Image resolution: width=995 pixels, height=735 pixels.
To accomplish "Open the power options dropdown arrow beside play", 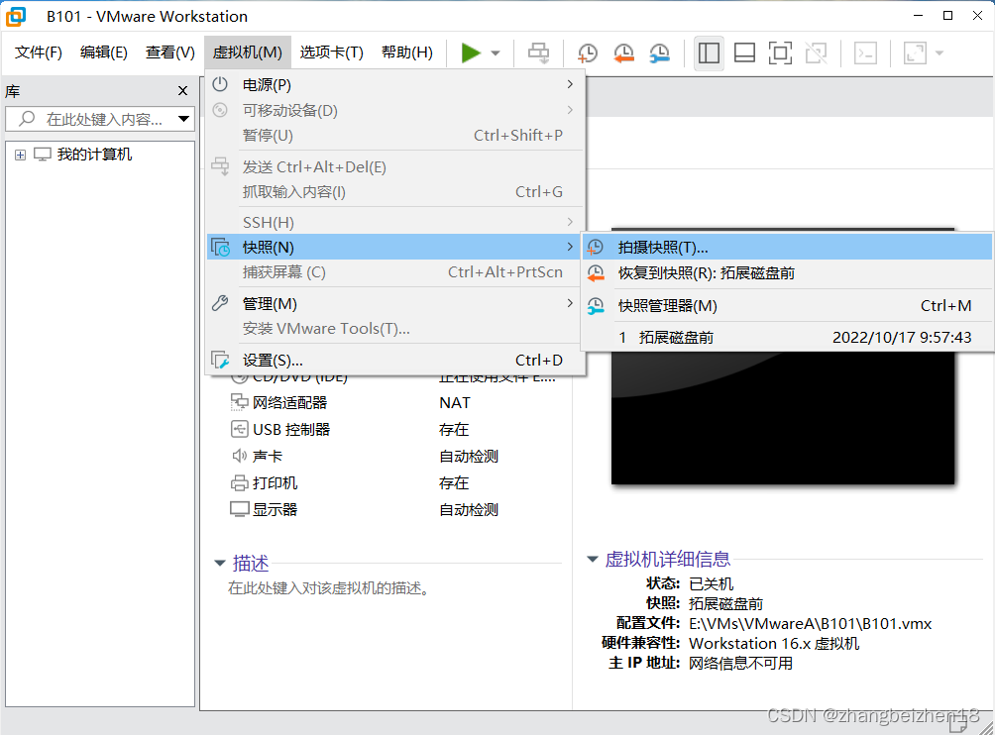I will (x=496, y=52).
